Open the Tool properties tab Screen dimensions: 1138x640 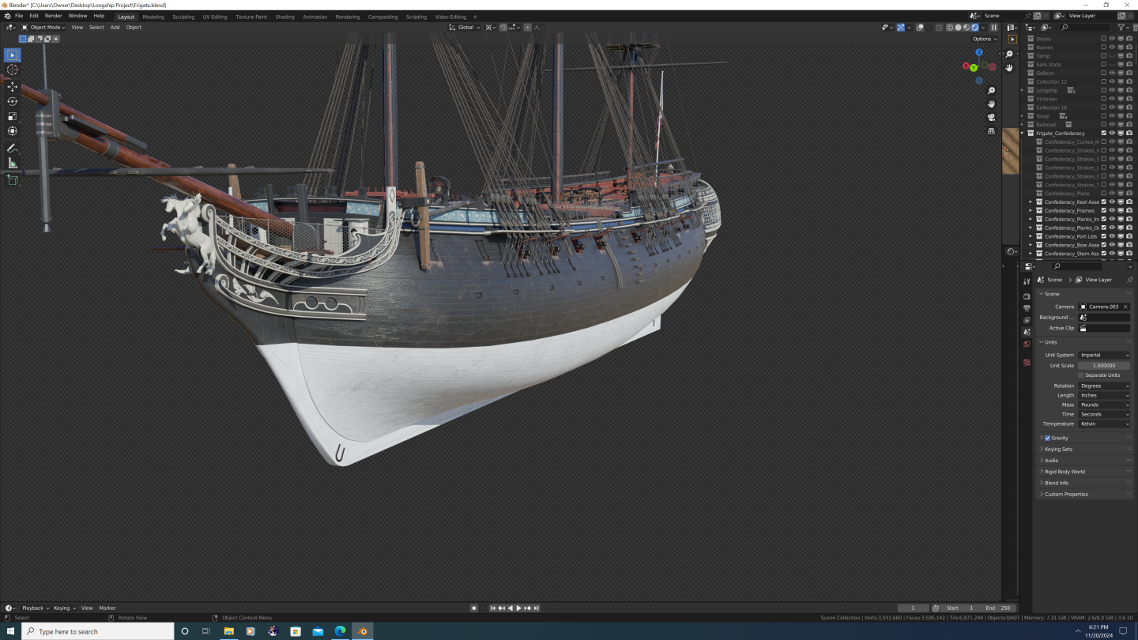tap(1027, 281)
